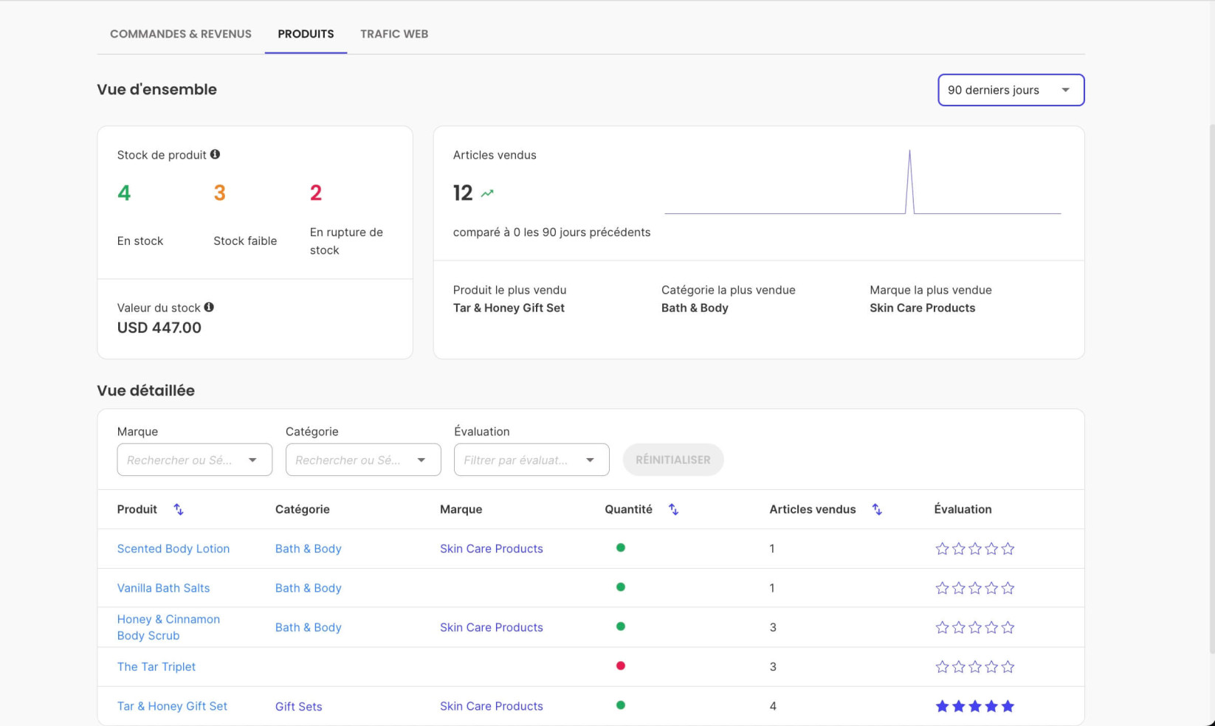Sort table by Articles vendus arrows

click(x=877, y=509)
